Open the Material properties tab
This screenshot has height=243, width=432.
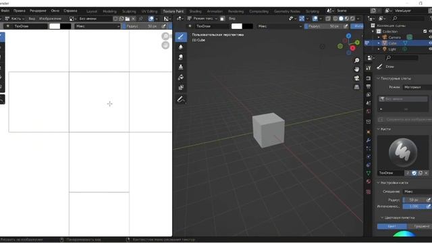click(369, 182)
